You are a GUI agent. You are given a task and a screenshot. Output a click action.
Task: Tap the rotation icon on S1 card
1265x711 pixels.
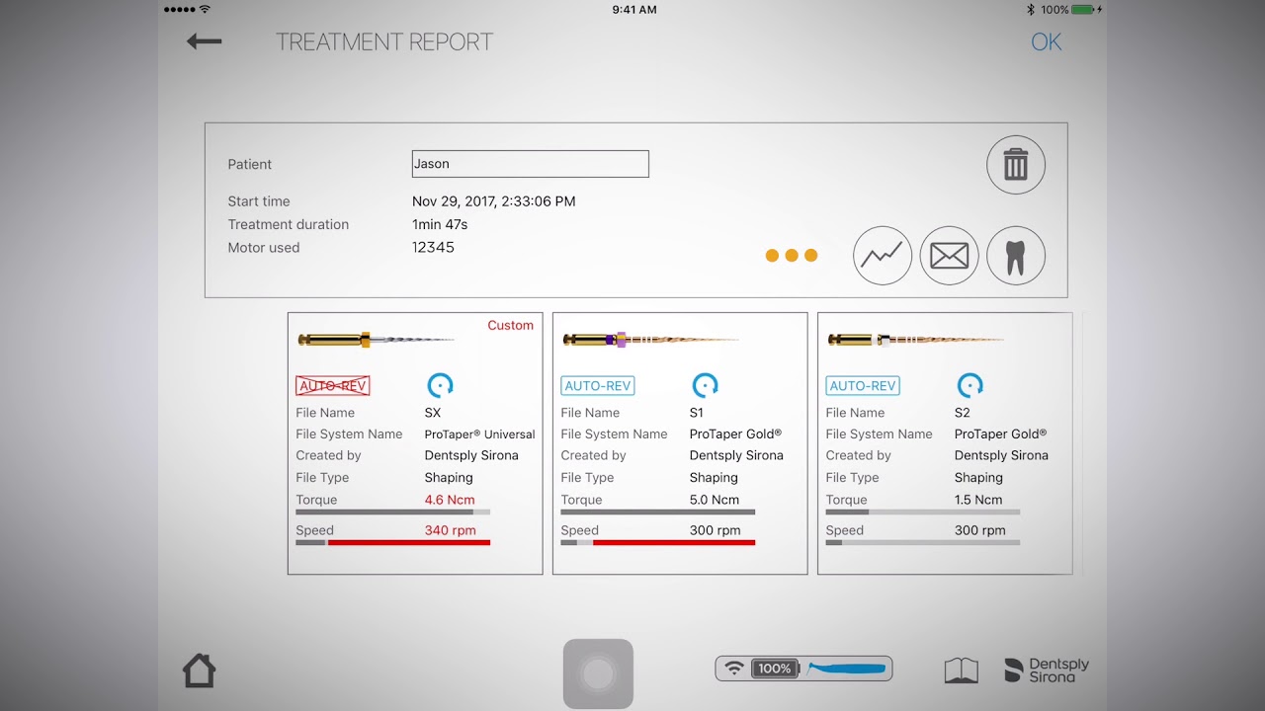coord(705,385)
